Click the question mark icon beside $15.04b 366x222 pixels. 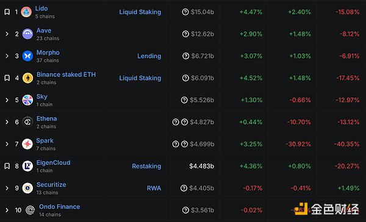[185, 12]
